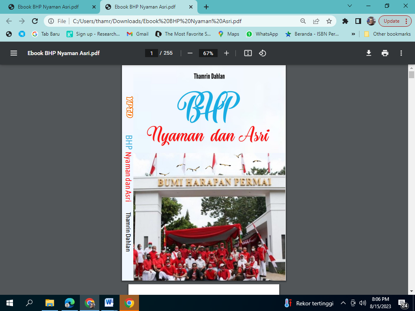415x311 pixels.
Task: Download the PDF file
Action: [369, 53]
